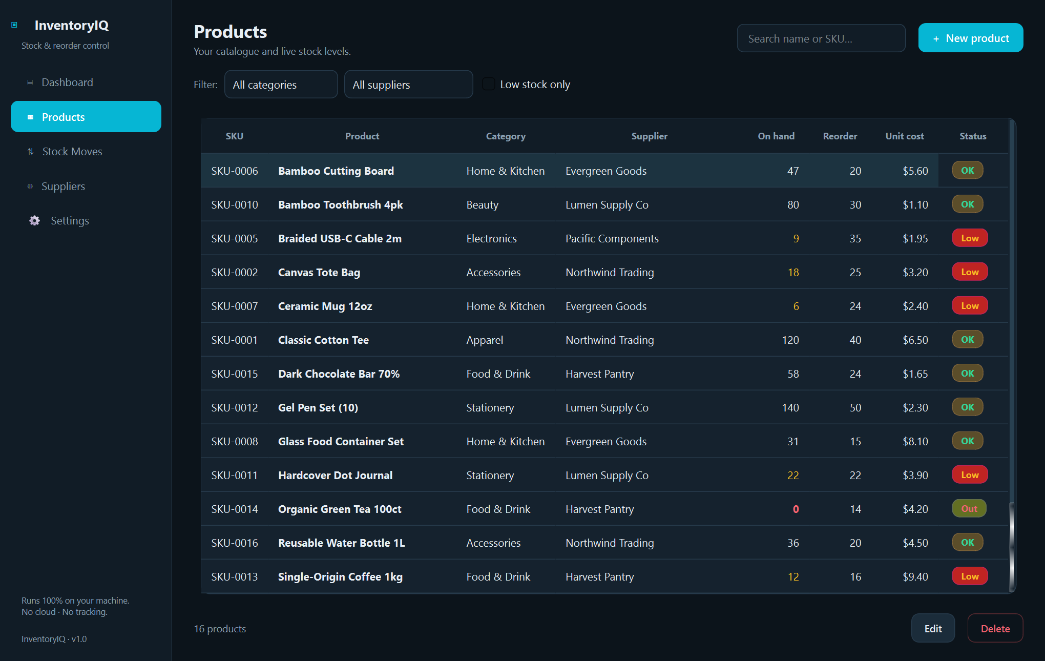Click the InventoryIQ logo icon
1045x661 pixels.
point(14,25)
